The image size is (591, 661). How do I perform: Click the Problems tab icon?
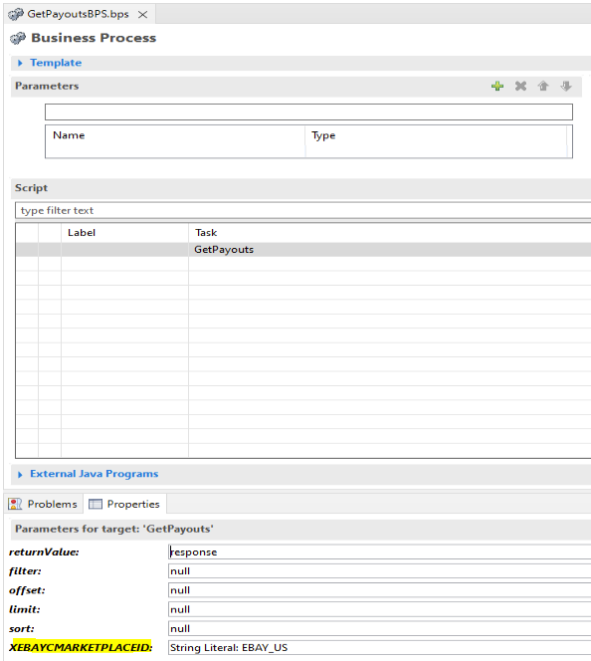(15, 504)
